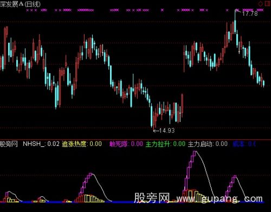Select the yellow 追涨热度: 0.00 indicator label

tap(82, 144)
